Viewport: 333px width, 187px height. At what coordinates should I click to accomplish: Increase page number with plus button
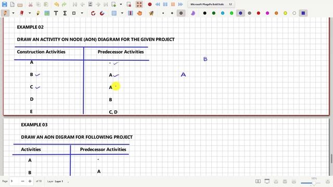(x=30, y=181)
